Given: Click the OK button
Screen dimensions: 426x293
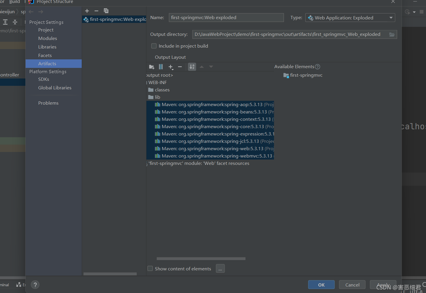Looking at the screenshot, I should [x=321, y=285].
